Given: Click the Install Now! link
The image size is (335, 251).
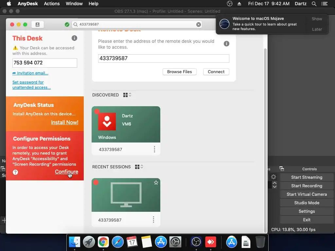Looking at the screenshot, I should tap(64, 123).
